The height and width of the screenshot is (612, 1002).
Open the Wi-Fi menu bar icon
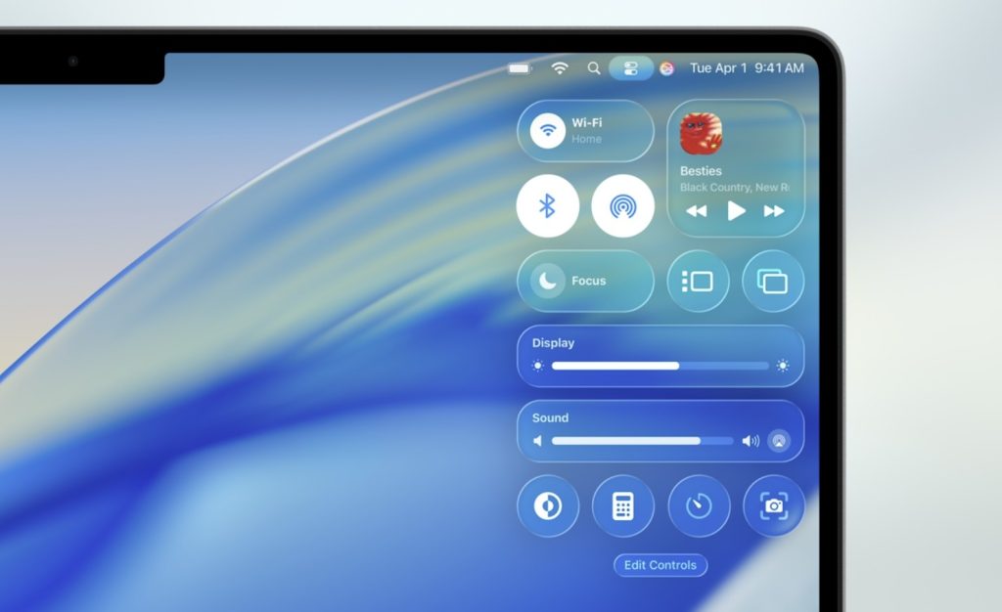click(x=560, y=68)
